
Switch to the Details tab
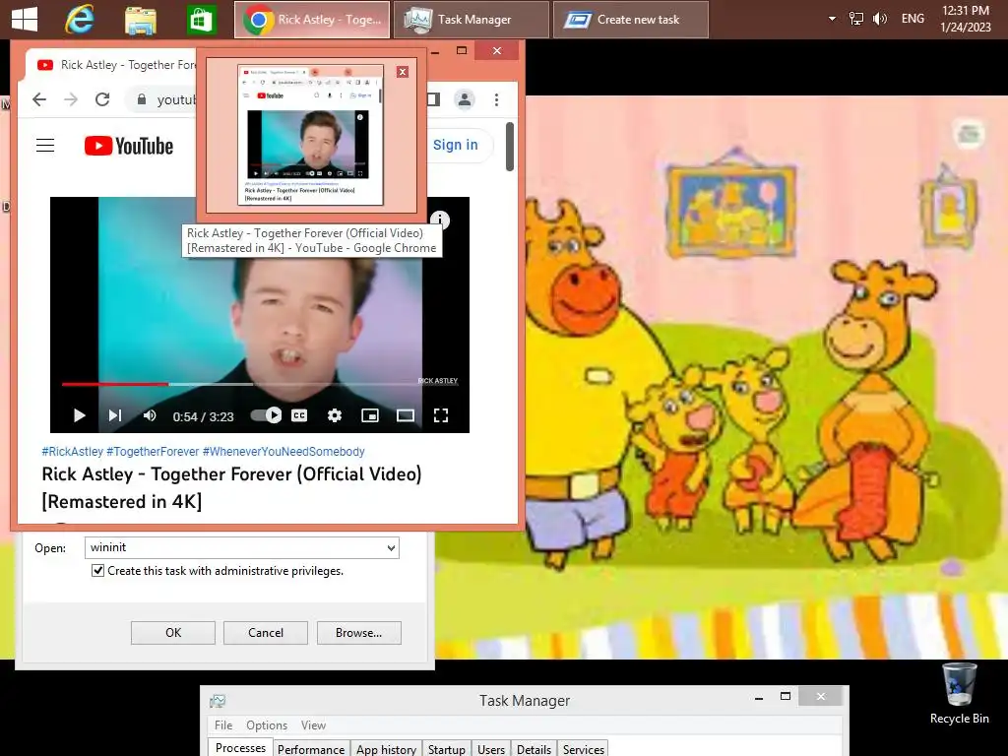535,749
